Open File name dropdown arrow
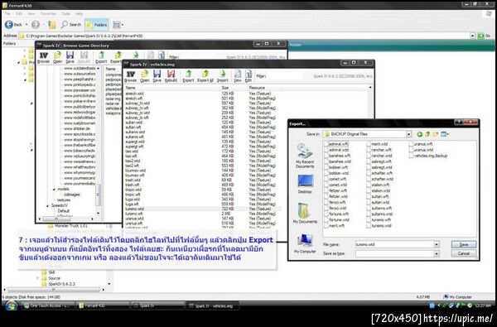This screenshot has height=327, width=497. [437, 244]
